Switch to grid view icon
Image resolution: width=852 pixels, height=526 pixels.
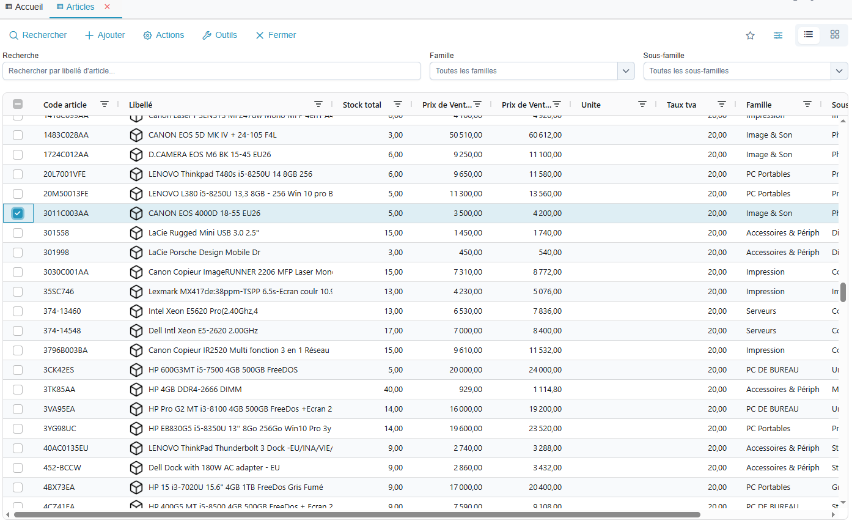pos(834,35)
